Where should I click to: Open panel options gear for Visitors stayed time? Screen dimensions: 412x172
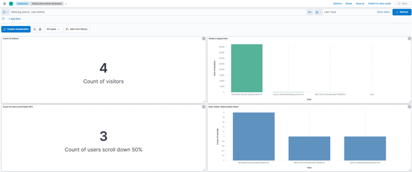coord(409,39)
